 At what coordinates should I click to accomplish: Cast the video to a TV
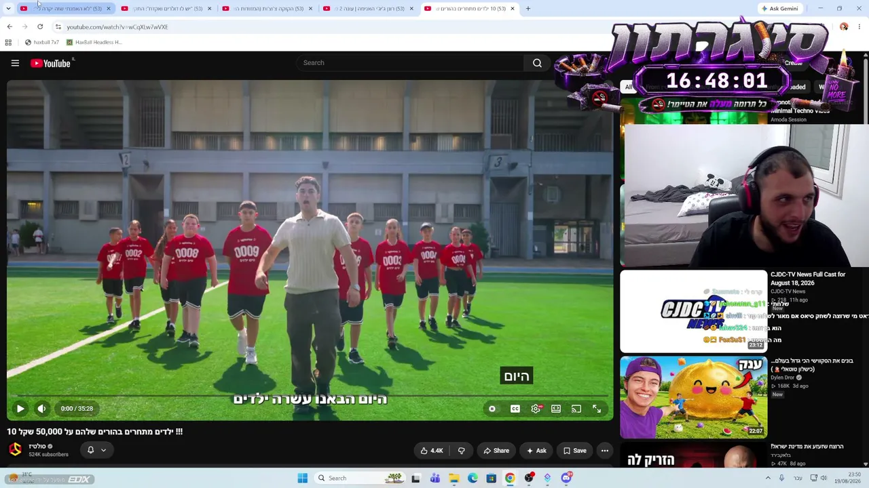click(x=576, y=409)
